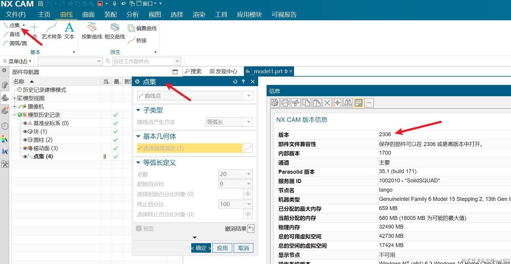This screenshot has width=511, height=264.
Task: Open the History clock tab in resource bar
Action: [5, 126]
